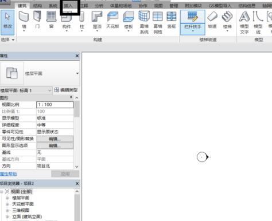Expand the 三维视图 tree node
Image resolution: width=272 pixels, height=221 pixels.
tap(7, 210)
